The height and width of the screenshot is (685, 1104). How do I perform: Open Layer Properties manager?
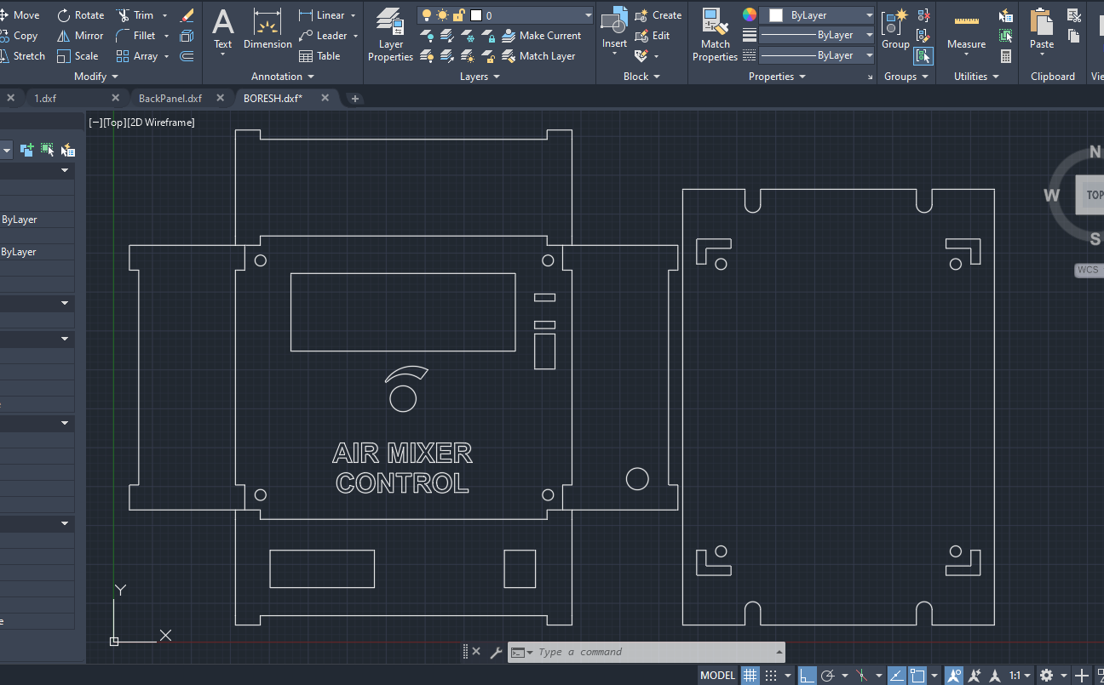(x=391, y=35)
